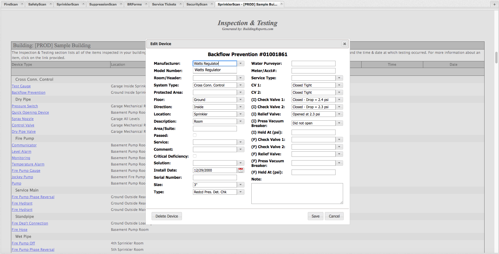Open the Quick Opening Device link
The image size is (499, 254).
(30, 113)
